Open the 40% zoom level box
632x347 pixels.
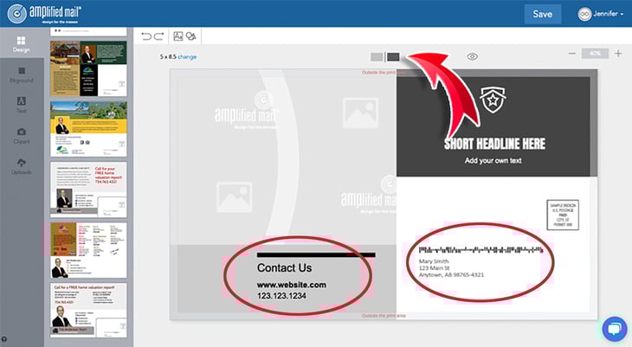pyautogui.click(x=595, y=54)
